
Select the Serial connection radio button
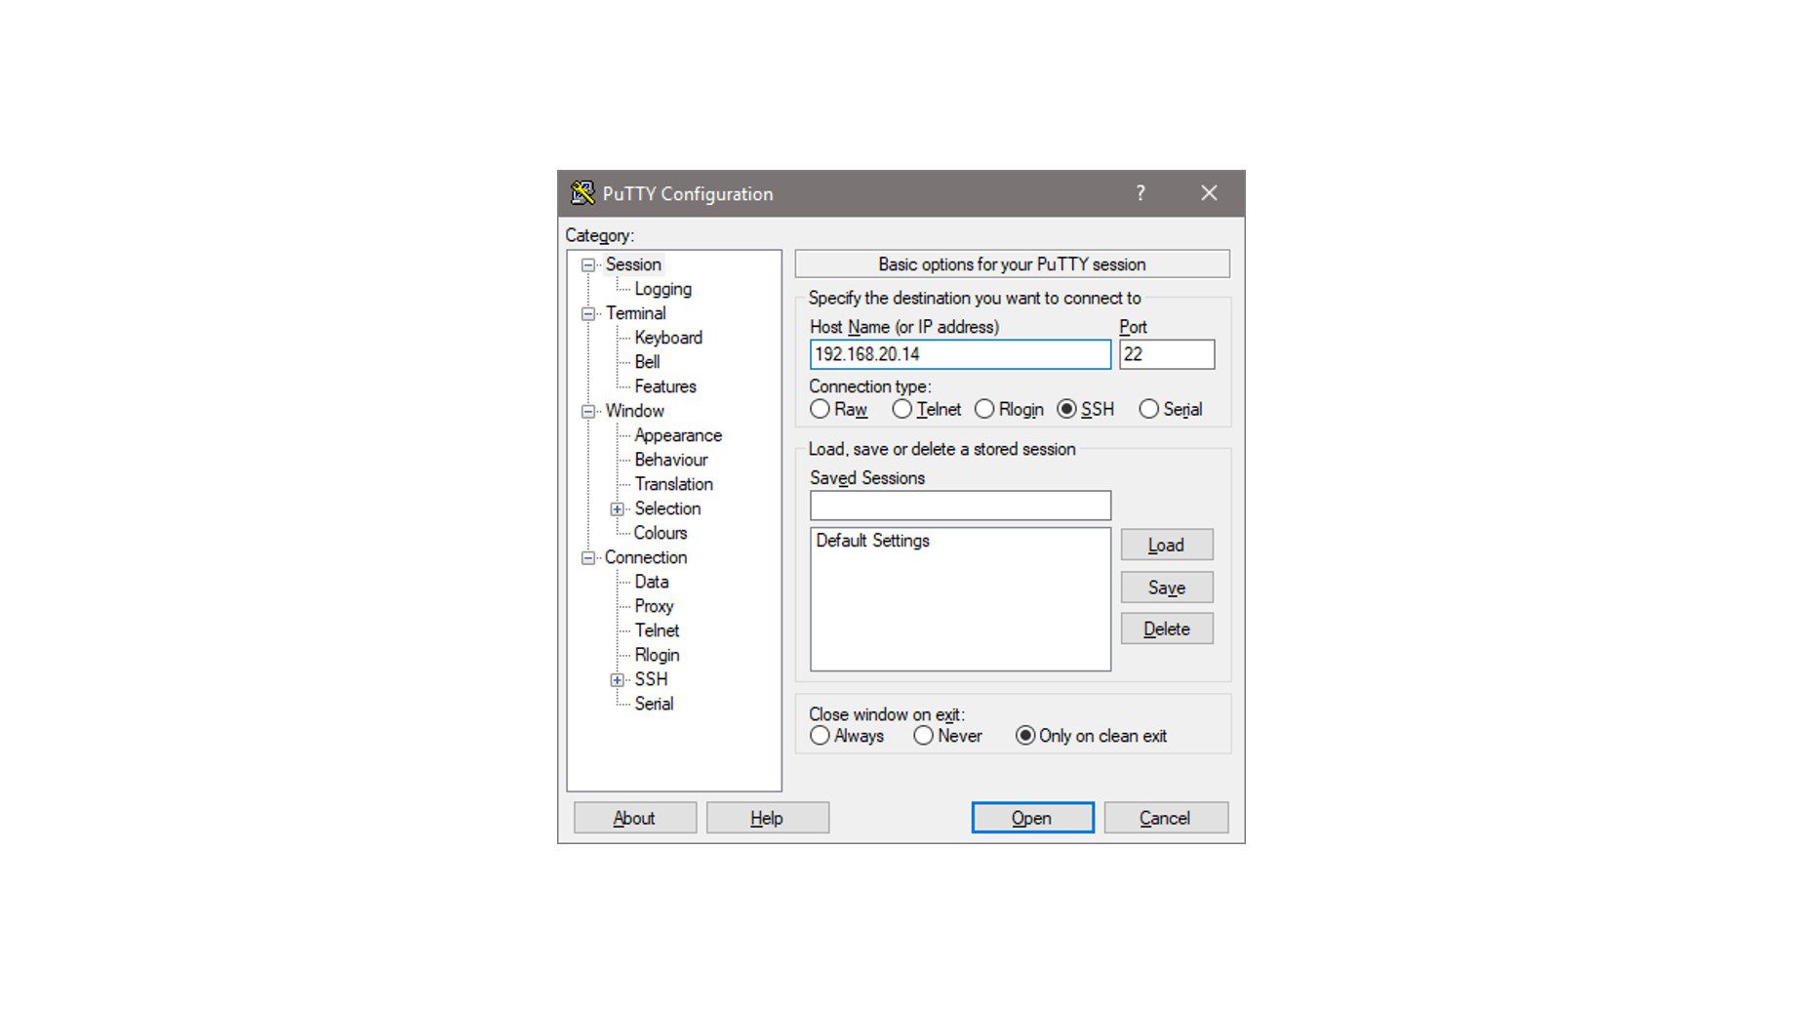1148,410
